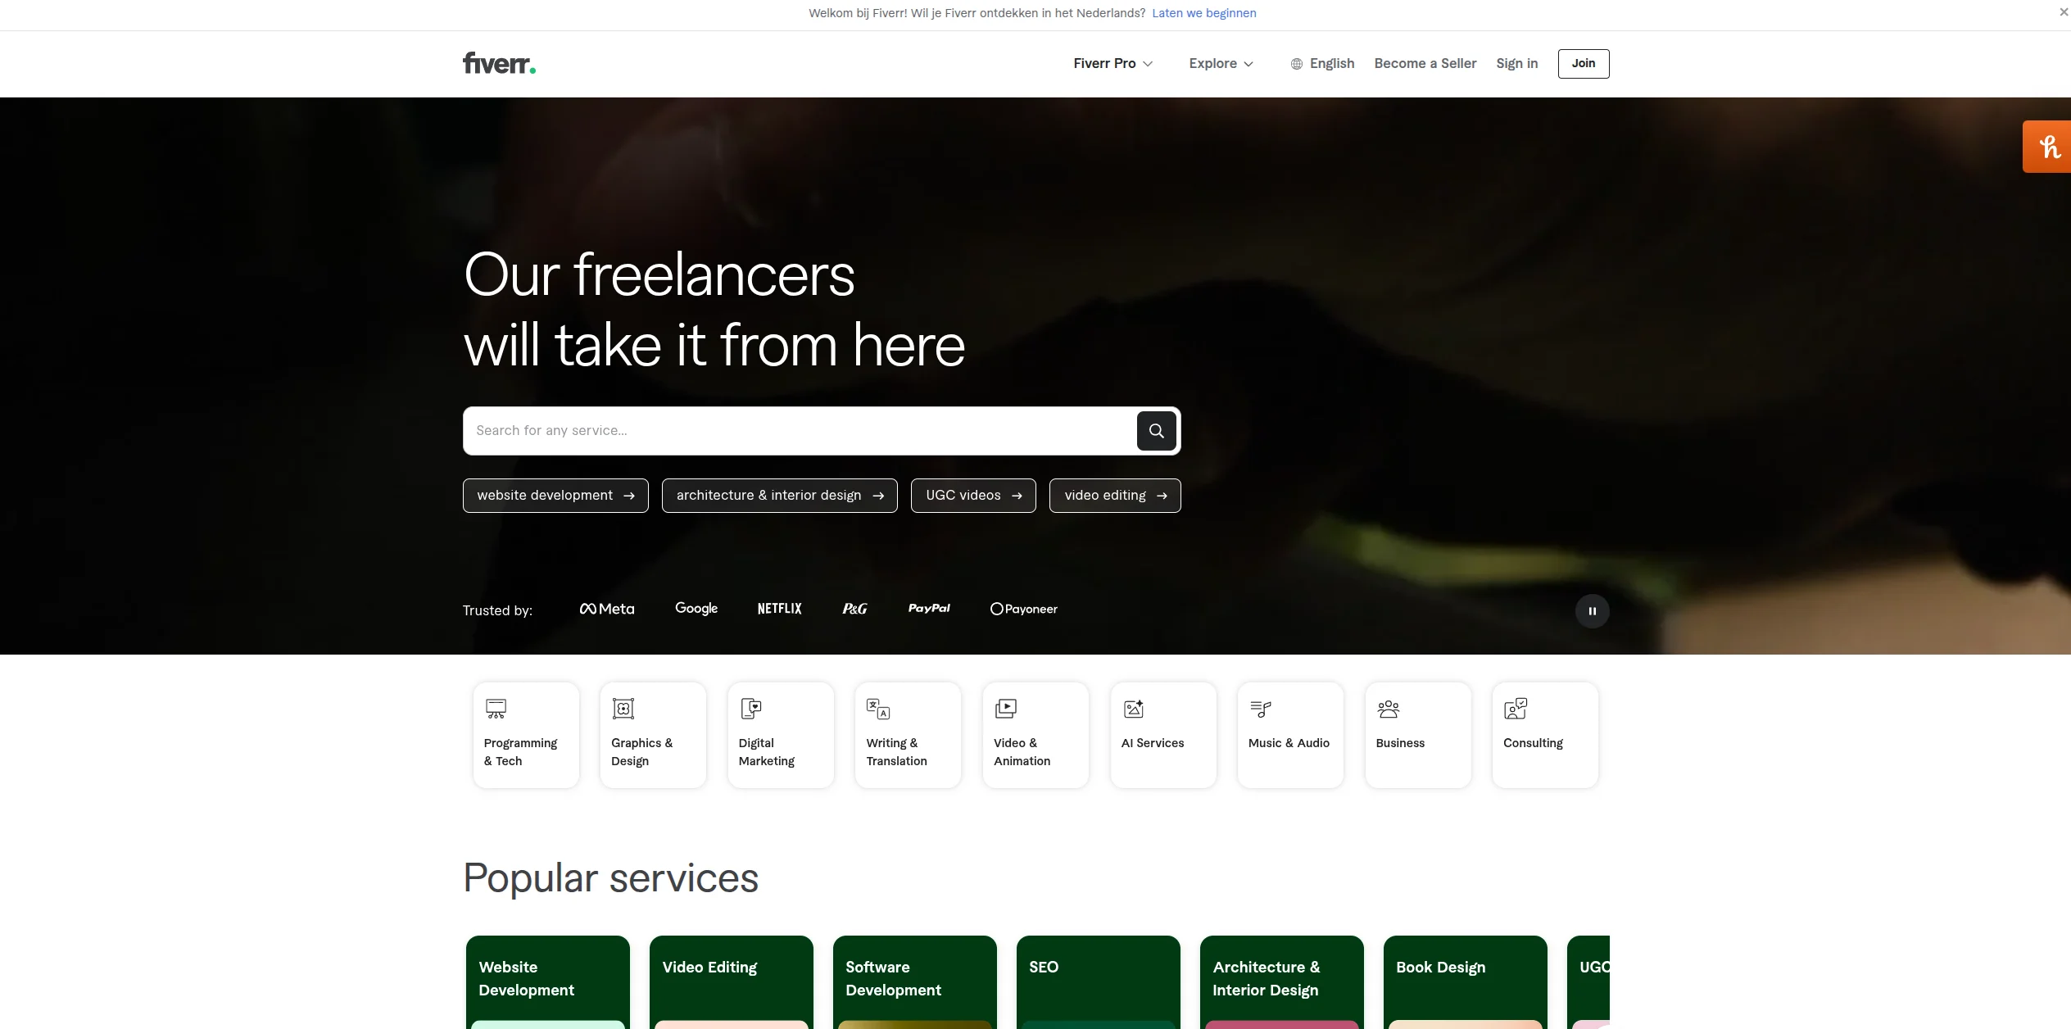Open the Graphics & Design category

(x=653, y=733)
